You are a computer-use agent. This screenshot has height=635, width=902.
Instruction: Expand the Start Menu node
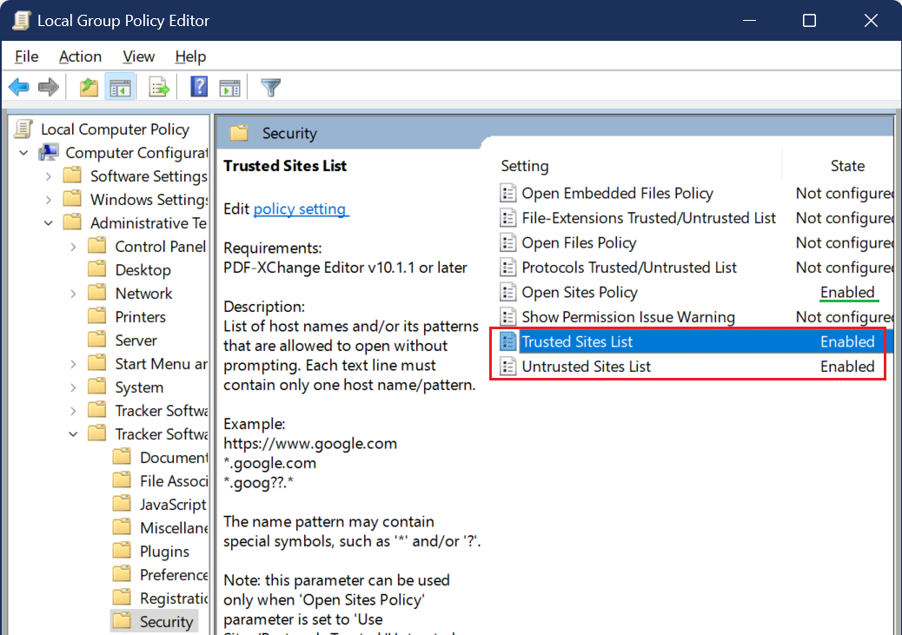pyautogui.click(x=73, y=364)
